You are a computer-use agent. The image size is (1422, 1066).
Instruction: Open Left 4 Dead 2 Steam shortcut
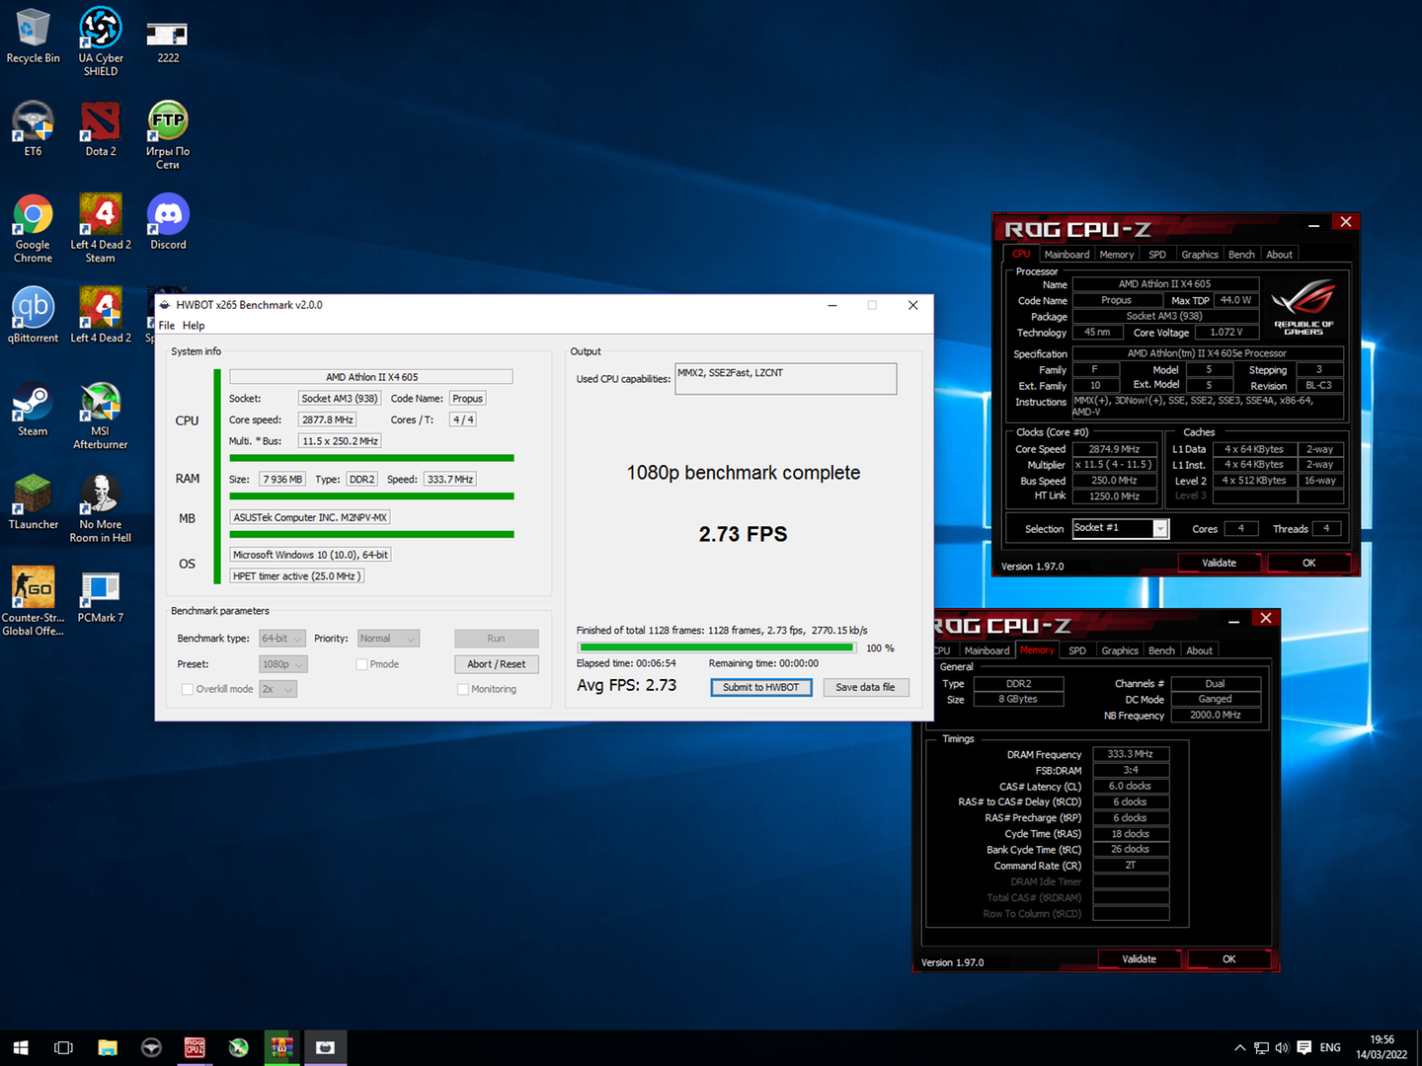101,229
